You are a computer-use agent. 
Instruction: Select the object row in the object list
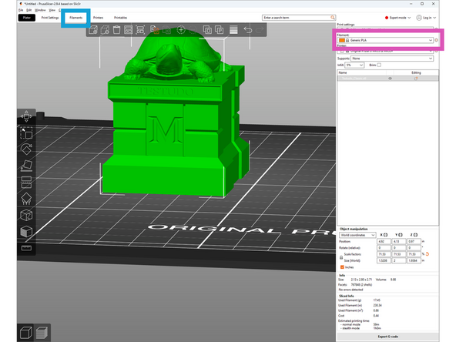tap(387, 79)
